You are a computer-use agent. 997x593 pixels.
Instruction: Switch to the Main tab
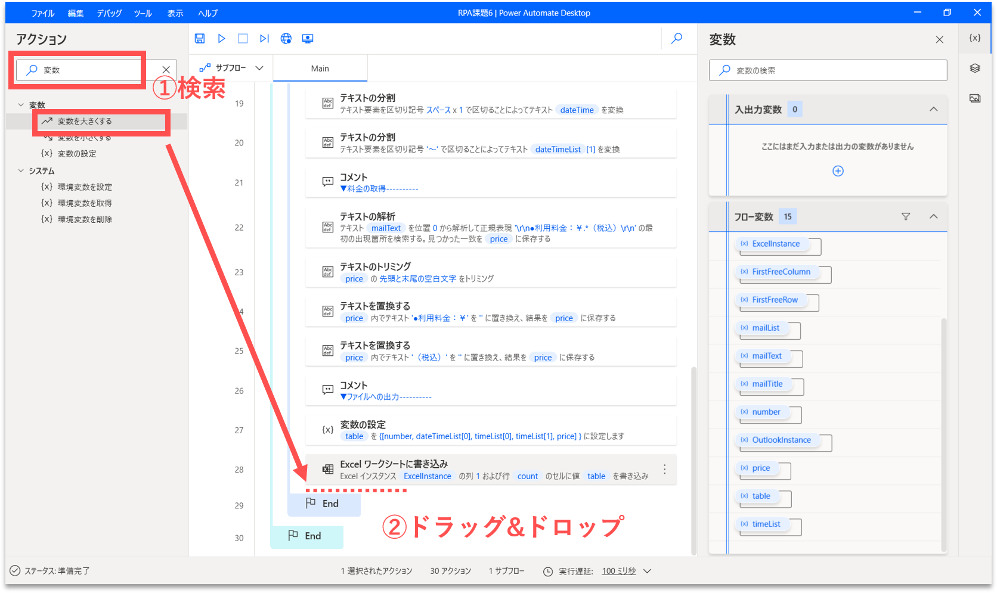click(320, 69)
